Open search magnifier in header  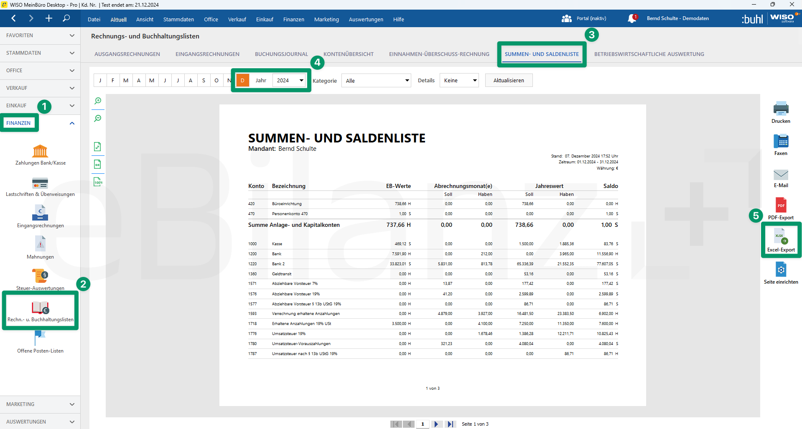(66, 18)
